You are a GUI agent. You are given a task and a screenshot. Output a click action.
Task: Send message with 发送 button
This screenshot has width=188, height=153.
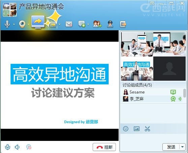(x=171, y=147)
